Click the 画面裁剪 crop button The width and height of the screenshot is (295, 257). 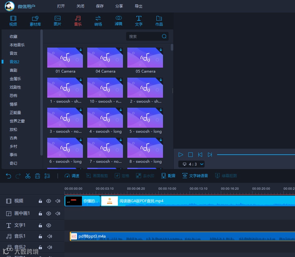tap(97, 176)
